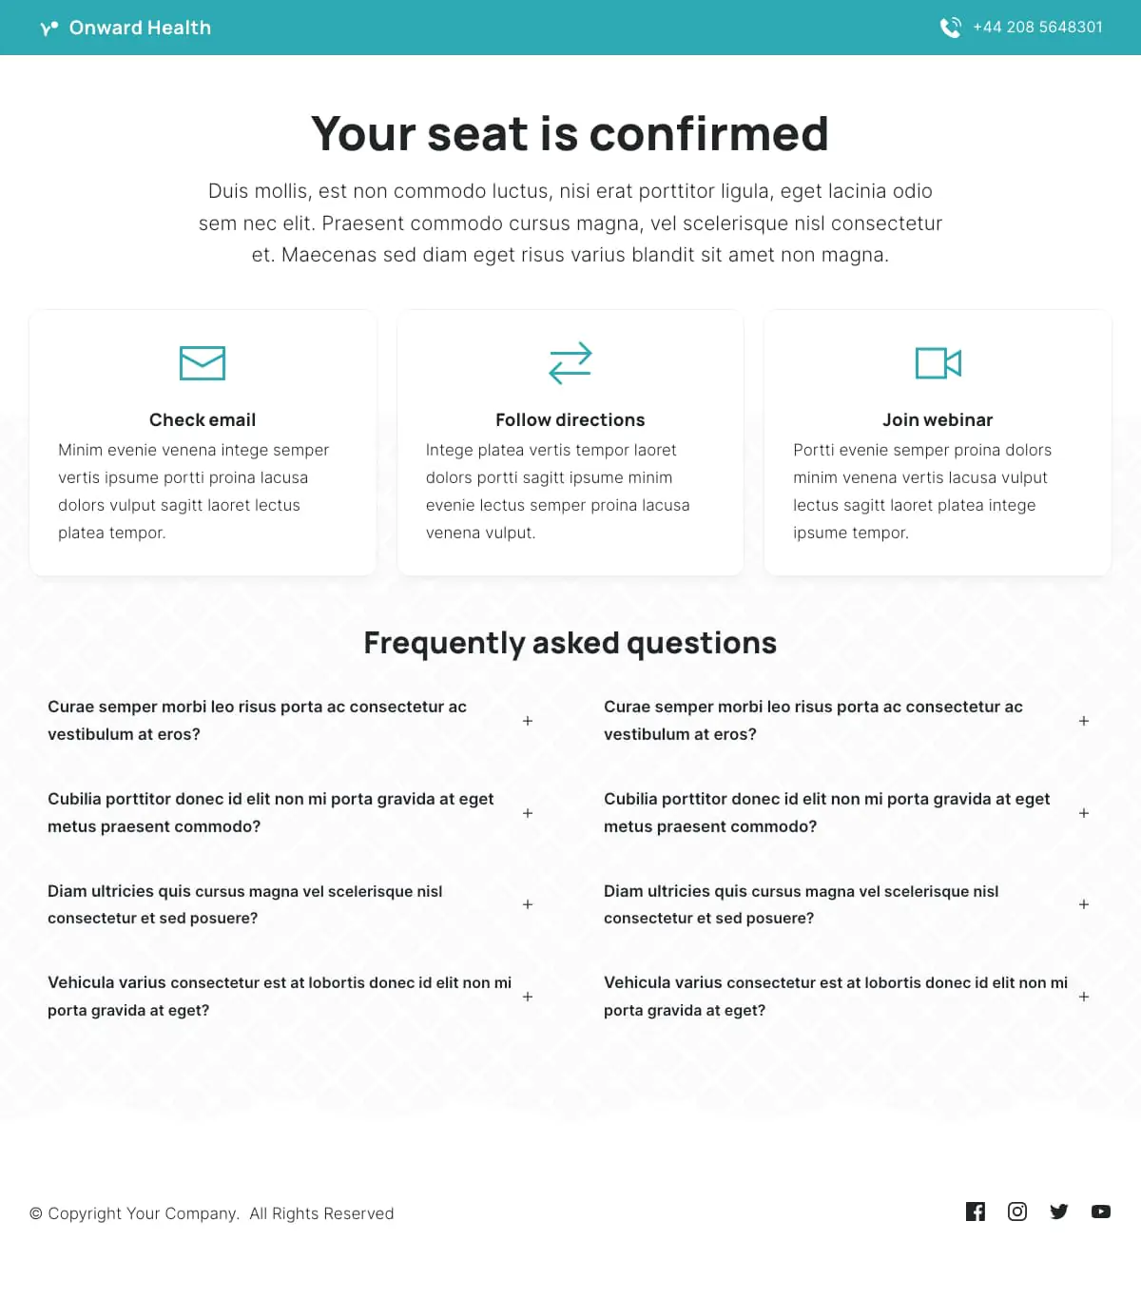This screenshot has height=1299, width=1141.
Task: Open the Facebook page icon
Action: (976, 1212)
